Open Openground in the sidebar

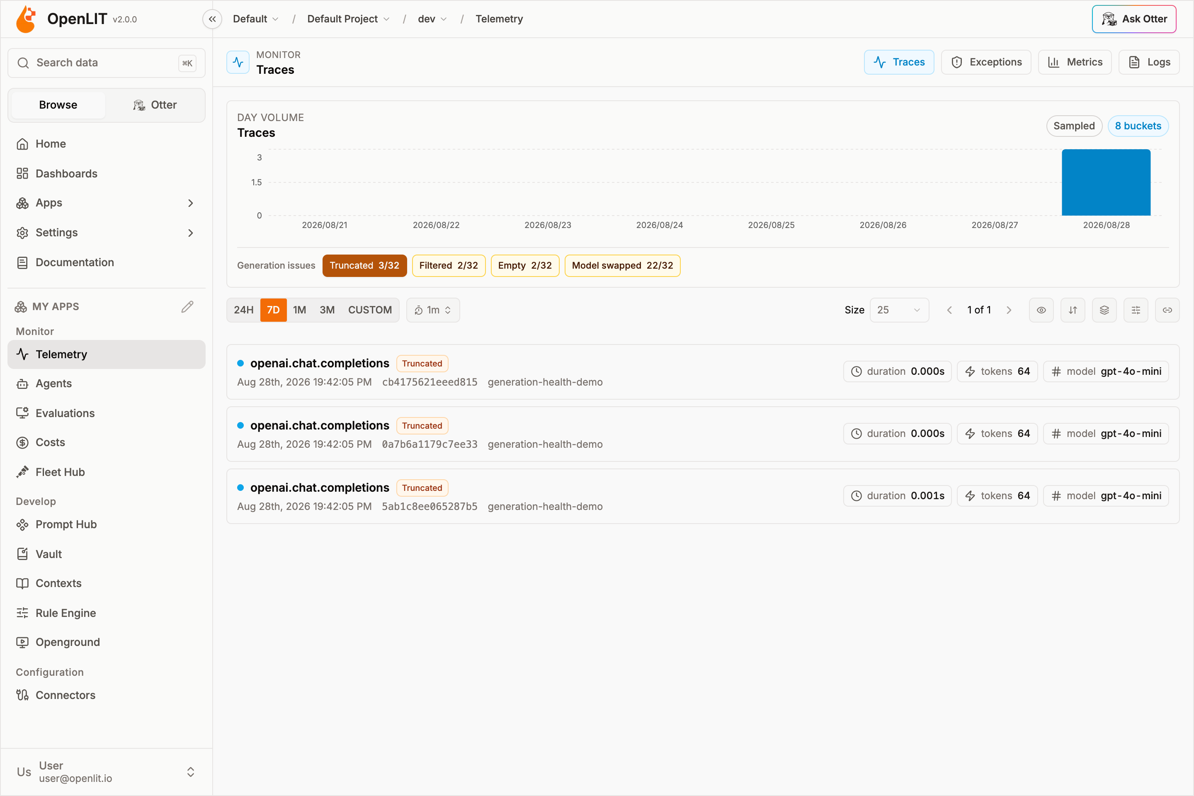[x=107, y=642]
